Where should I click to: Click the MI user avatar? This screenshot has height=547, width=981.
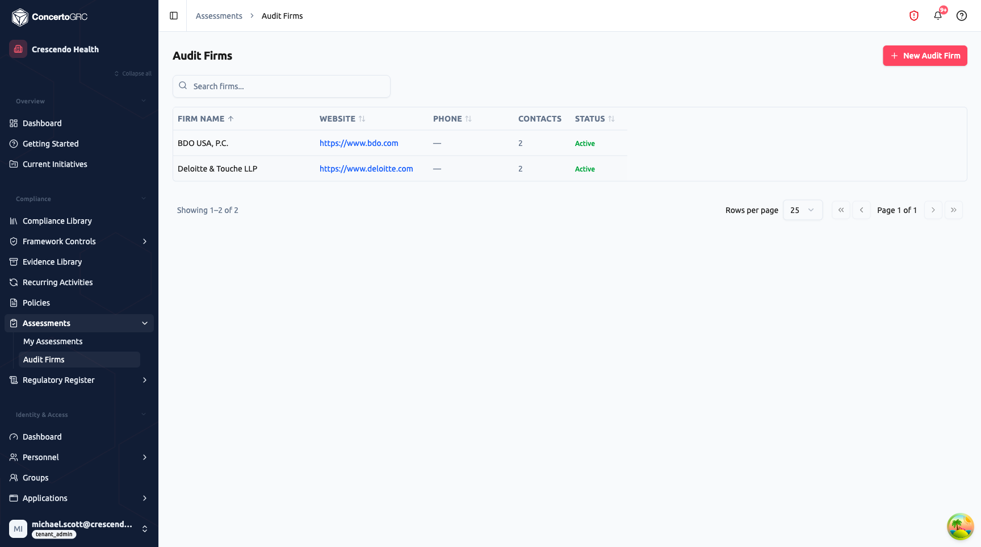[18, 529]
